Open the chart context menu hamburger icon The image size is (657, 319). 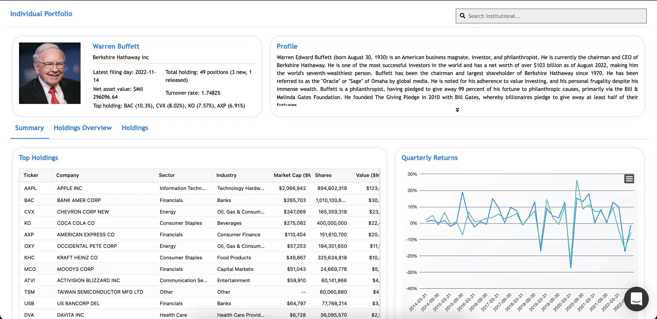pos(629,178)
